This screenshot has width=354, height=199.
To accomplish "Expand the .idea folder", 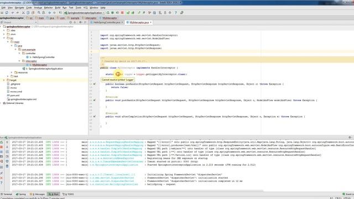I will click(4, 30).
